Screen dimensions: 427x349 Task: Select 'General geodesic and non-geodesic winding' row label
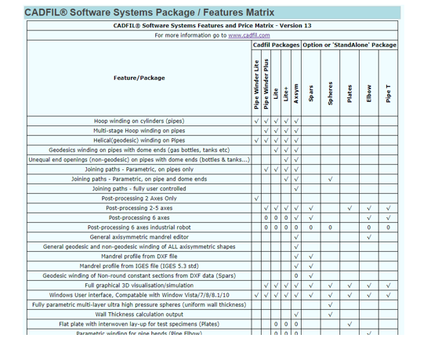tap(139, 247)
